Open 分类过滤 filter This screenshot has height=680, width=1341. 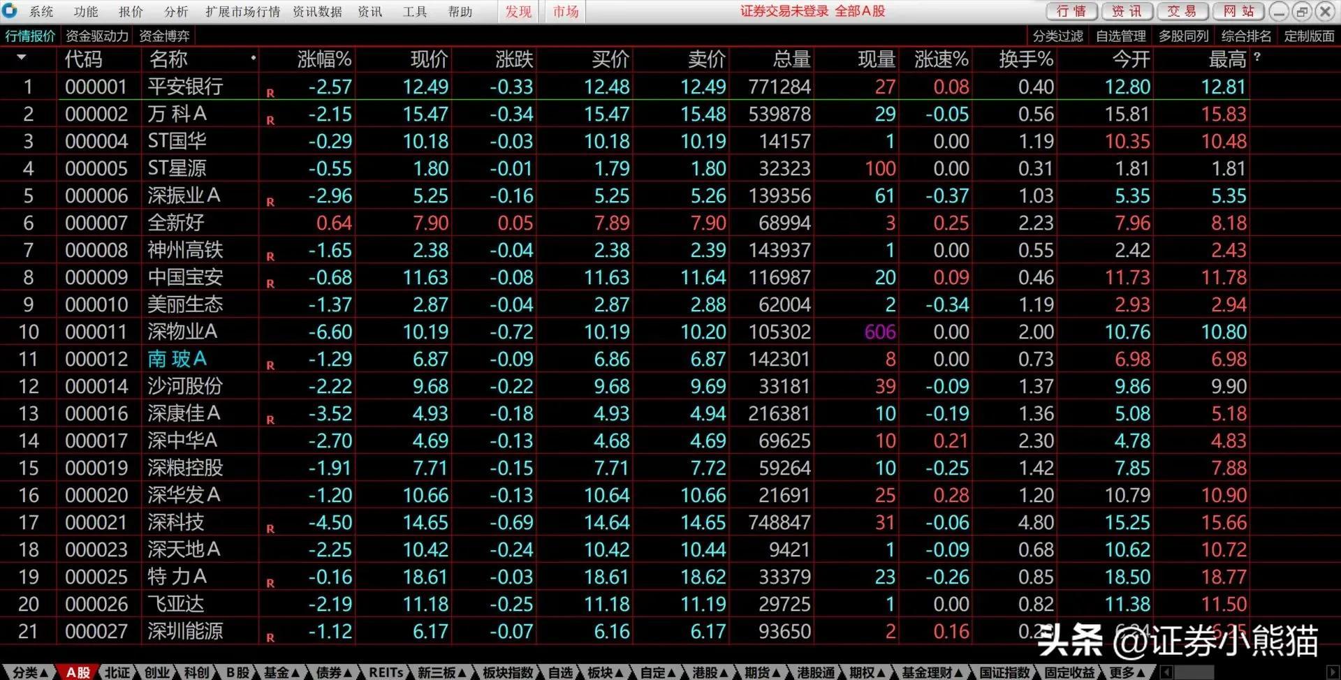[x=1058, y=36]
